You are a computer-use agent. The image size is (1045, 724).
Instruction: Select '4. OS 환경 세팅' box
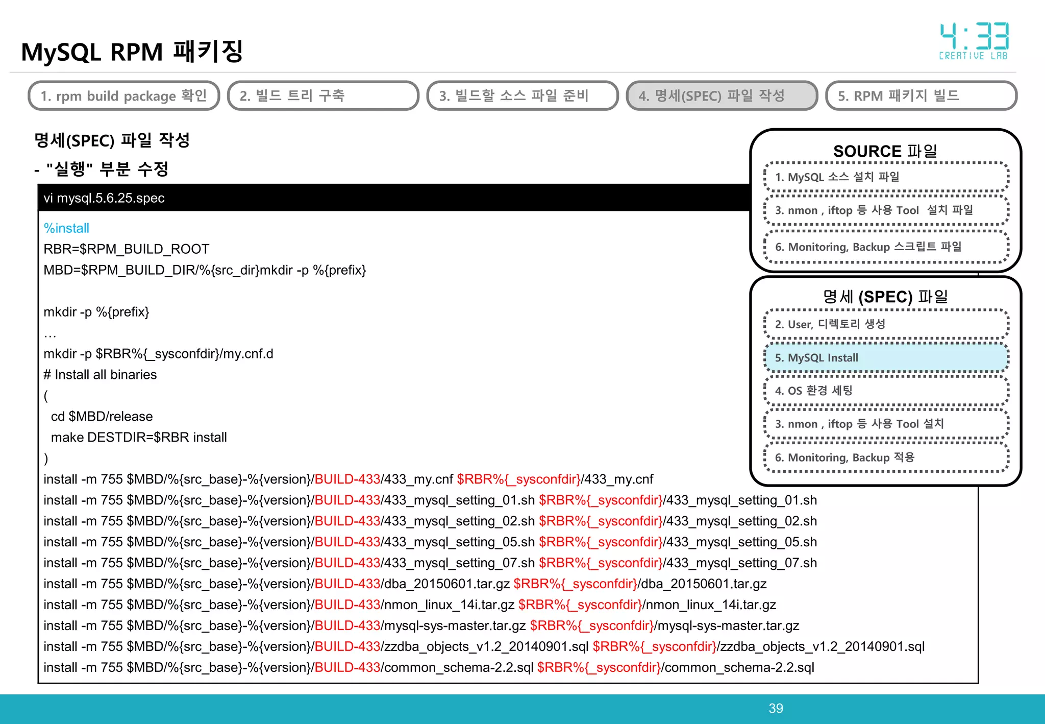pos(886,391)
